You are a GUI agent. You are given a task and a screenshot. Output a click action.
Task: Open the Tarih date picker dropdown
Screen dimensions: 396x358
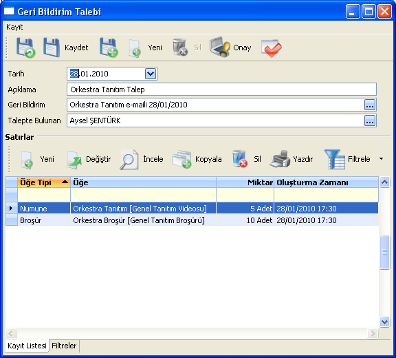151,74
